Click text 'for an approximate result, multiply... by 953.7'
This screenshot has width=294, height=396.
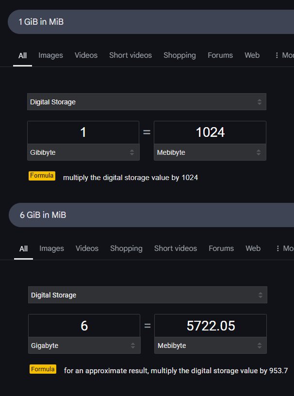pyautogui.click(x=176, y=371)
